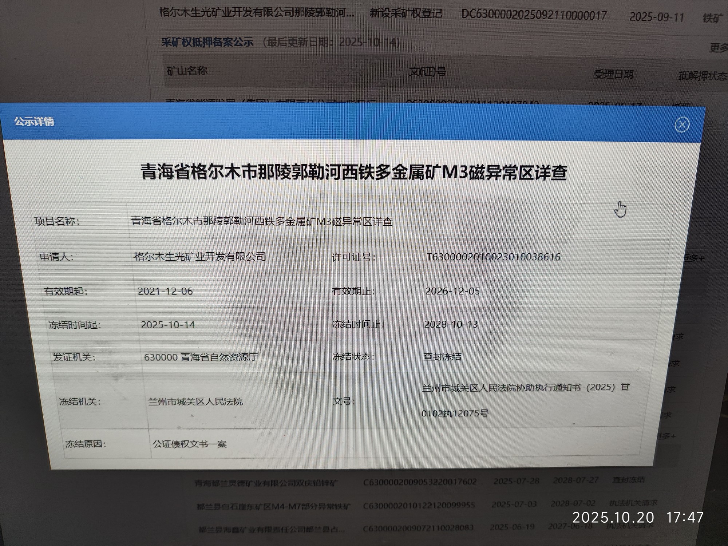
Task: Open 更多 link beside 采矿权抵押备案公示
Action: [x=718, y=48]
